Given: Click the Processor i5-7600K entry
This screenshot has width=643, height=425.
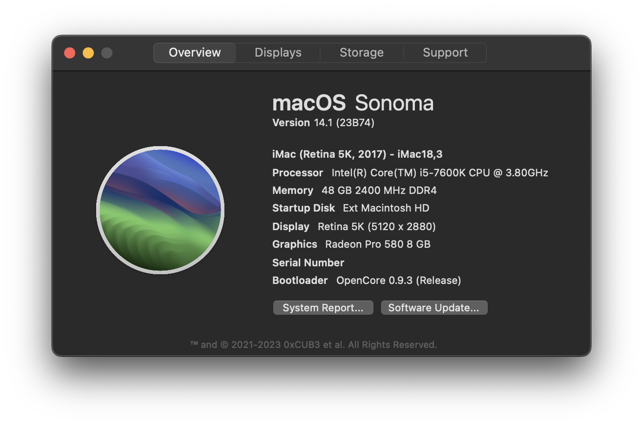Looking at the screenshot, I should (410, 173).
